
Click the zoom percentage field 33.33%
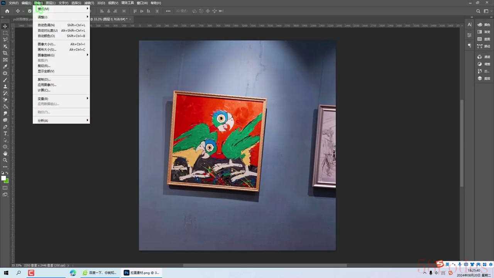(x=17, y=266)
